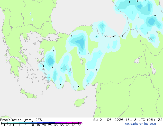Select legend swatch between 35 and 40
Viewport: 163px width, 126px height.
(x=64, y=123)
